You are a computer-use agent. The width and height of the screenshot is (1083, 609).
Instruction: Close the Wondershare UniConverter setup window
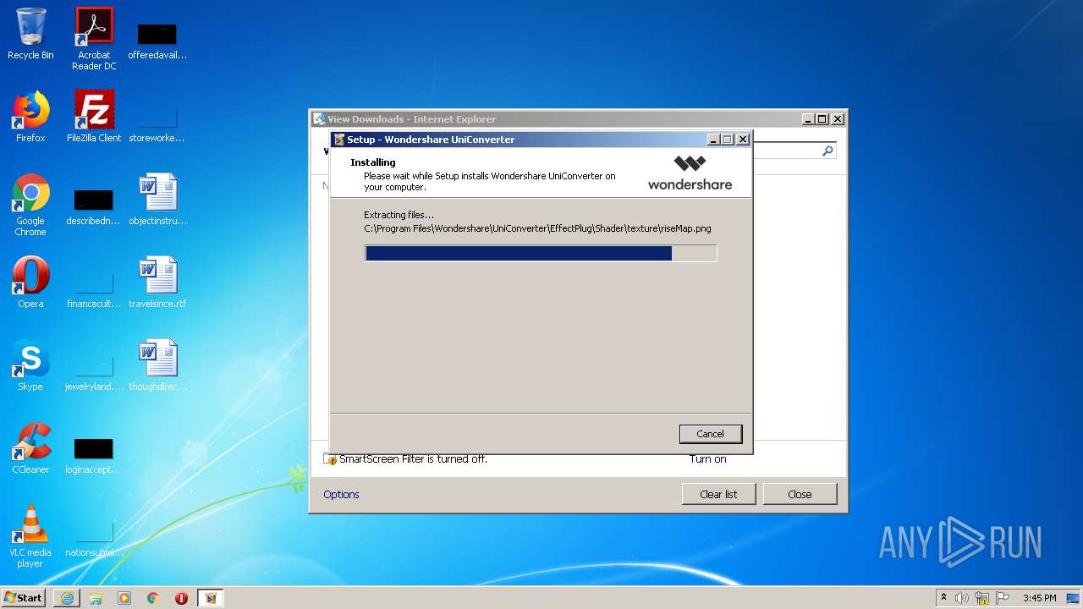pyautogui.click(x=743, y=140)
